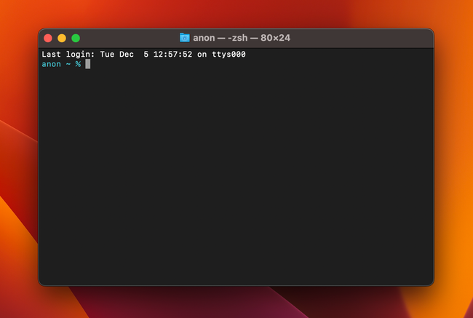Click the block cursor after the prompt
Viewport: 473px width, 318px height.
[x=88, y=64]
